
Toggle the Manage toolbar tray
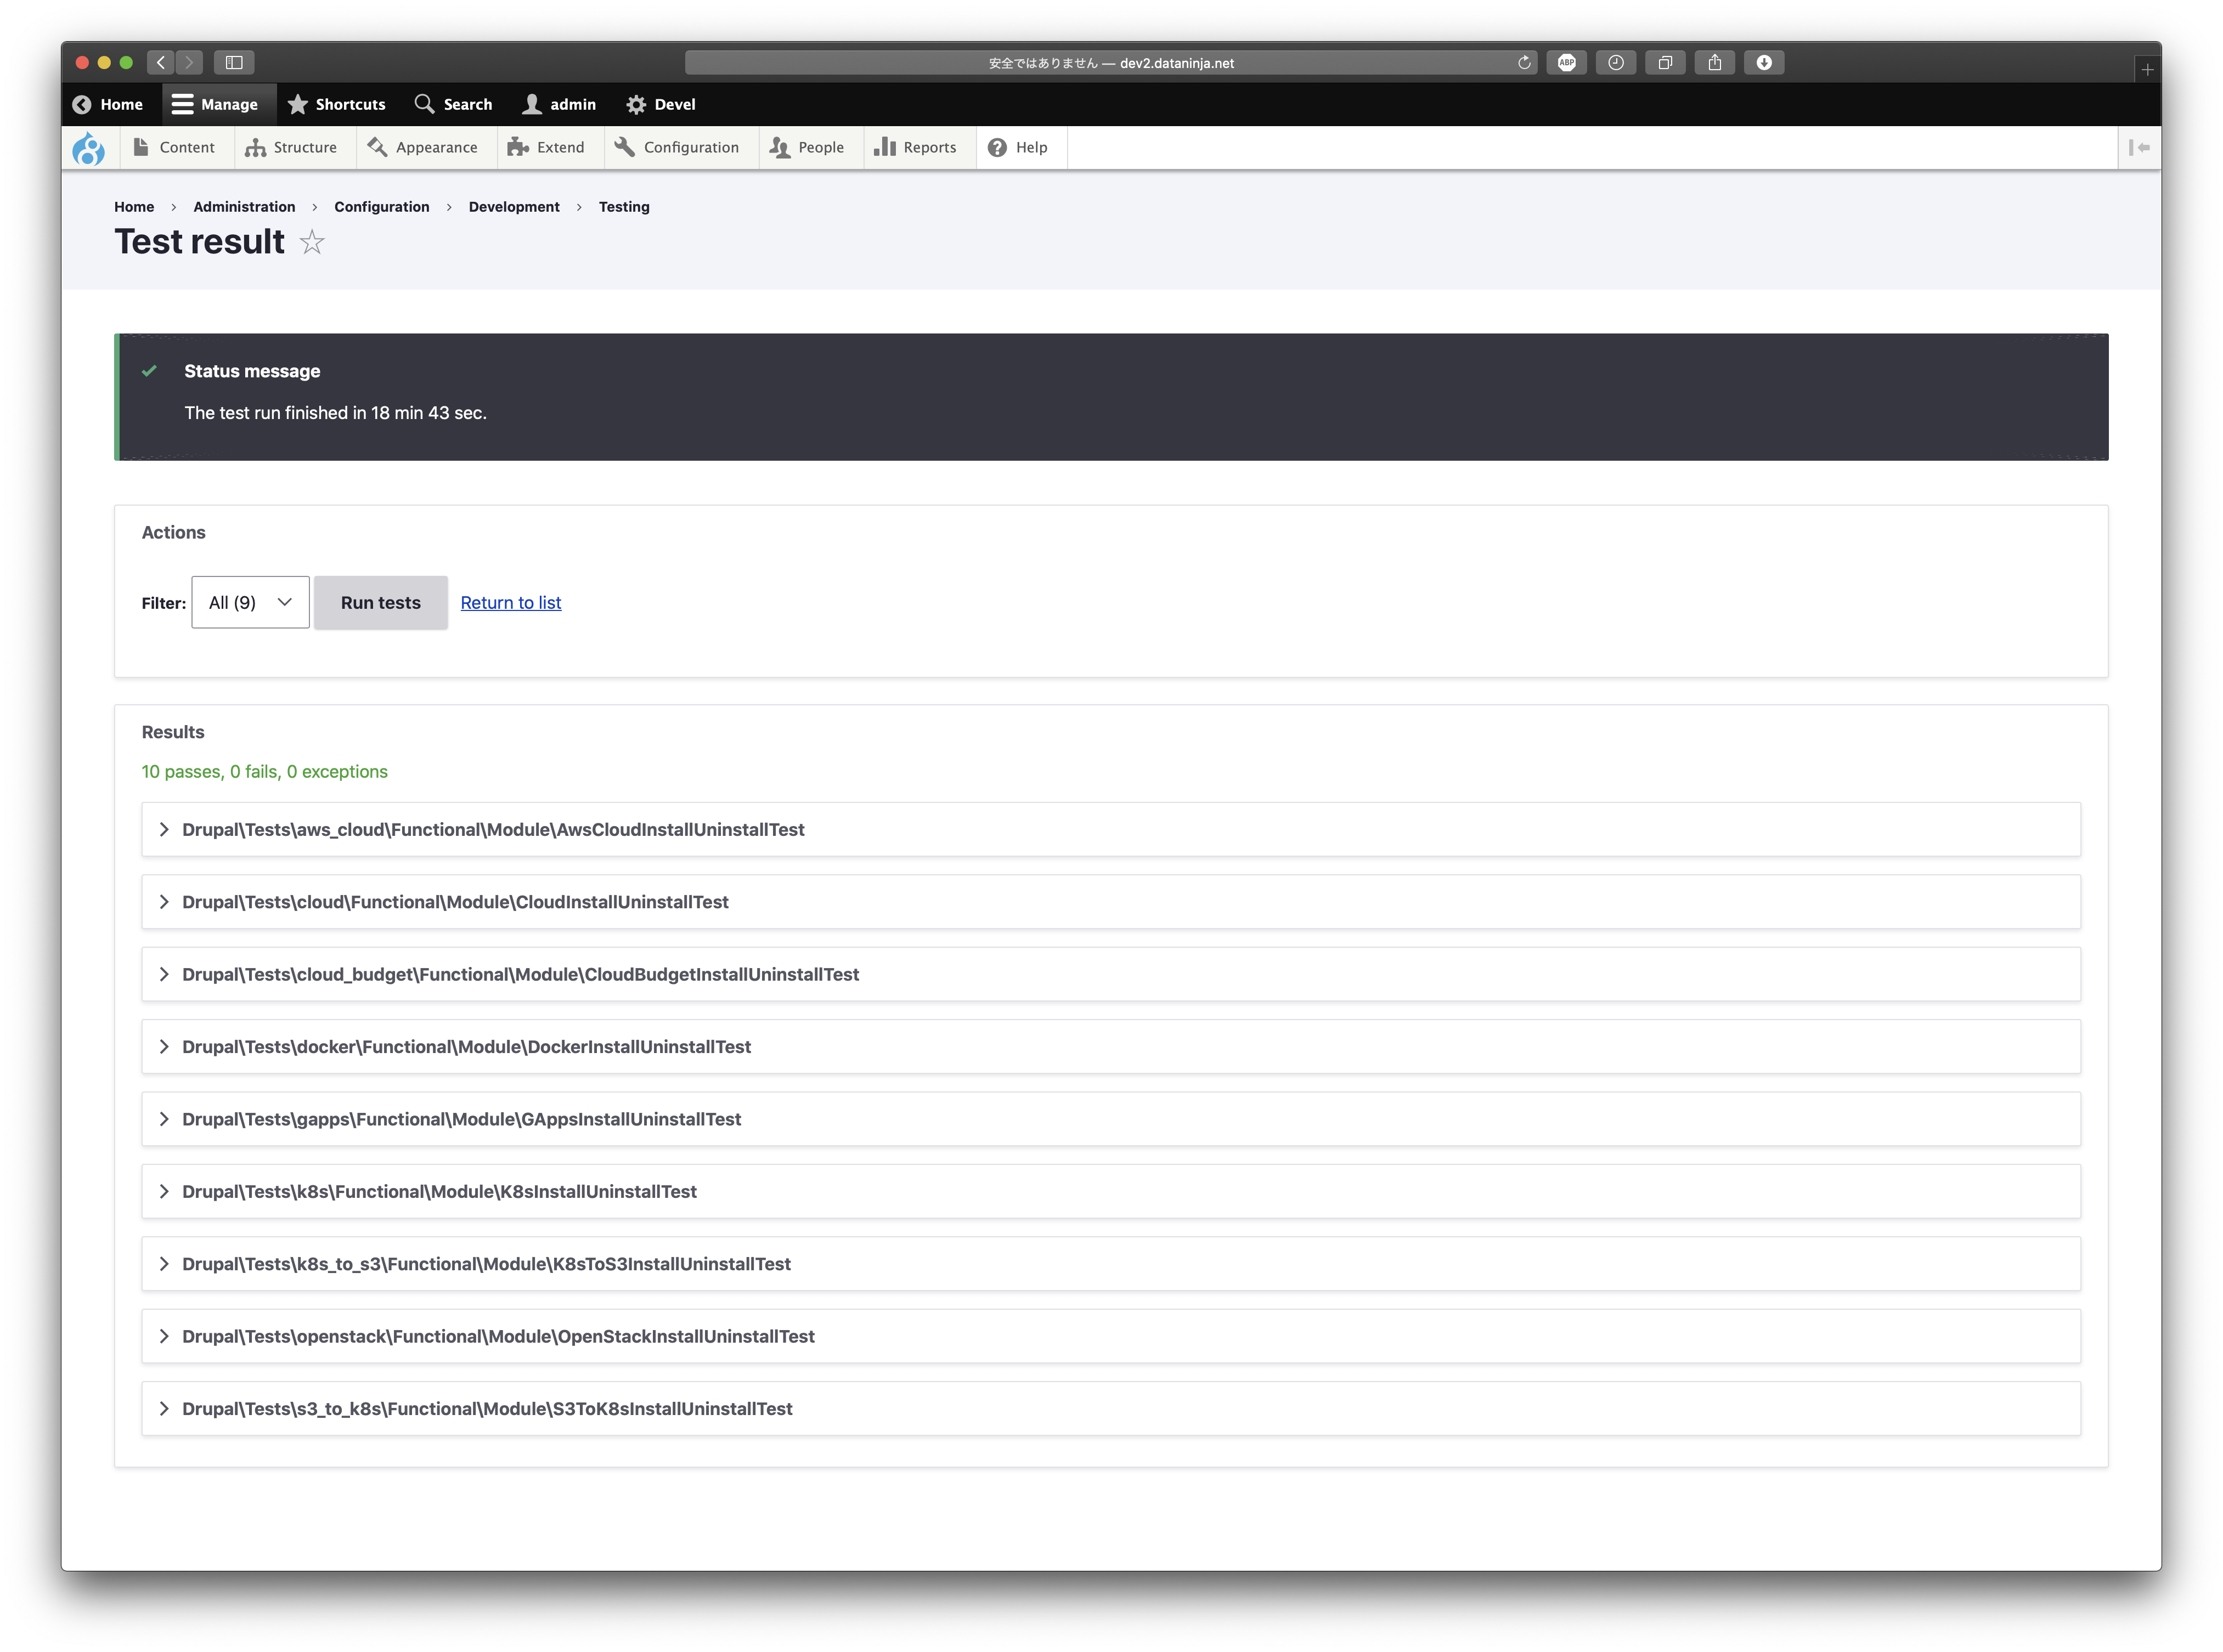pos(215,104)
